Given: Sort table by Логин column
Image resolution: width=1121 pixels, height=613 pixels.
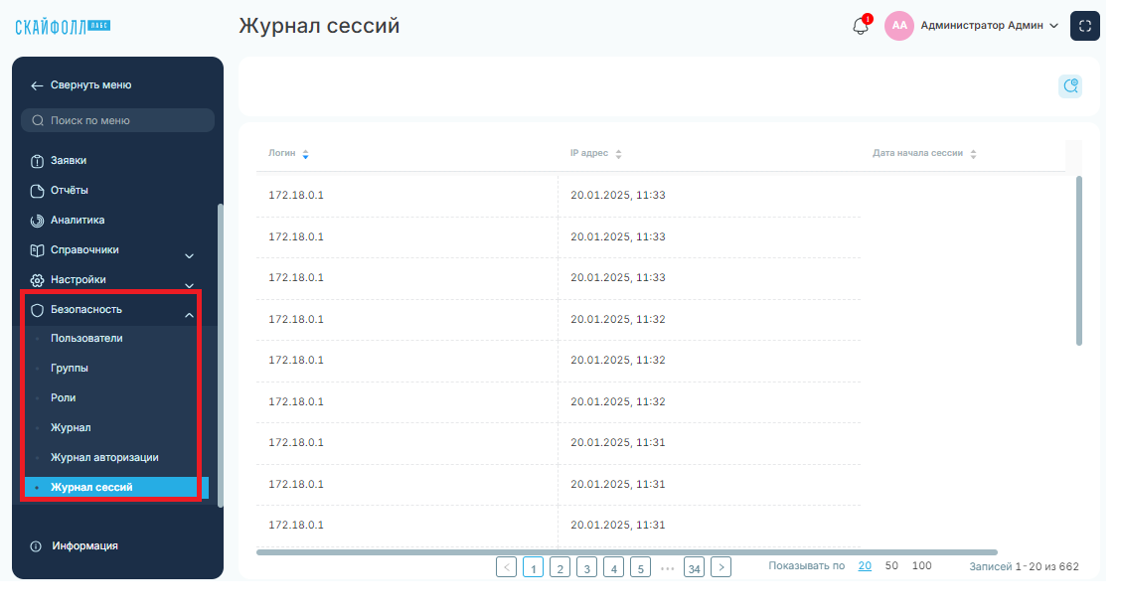Looking at the screenshot, I should coord(305,154).
